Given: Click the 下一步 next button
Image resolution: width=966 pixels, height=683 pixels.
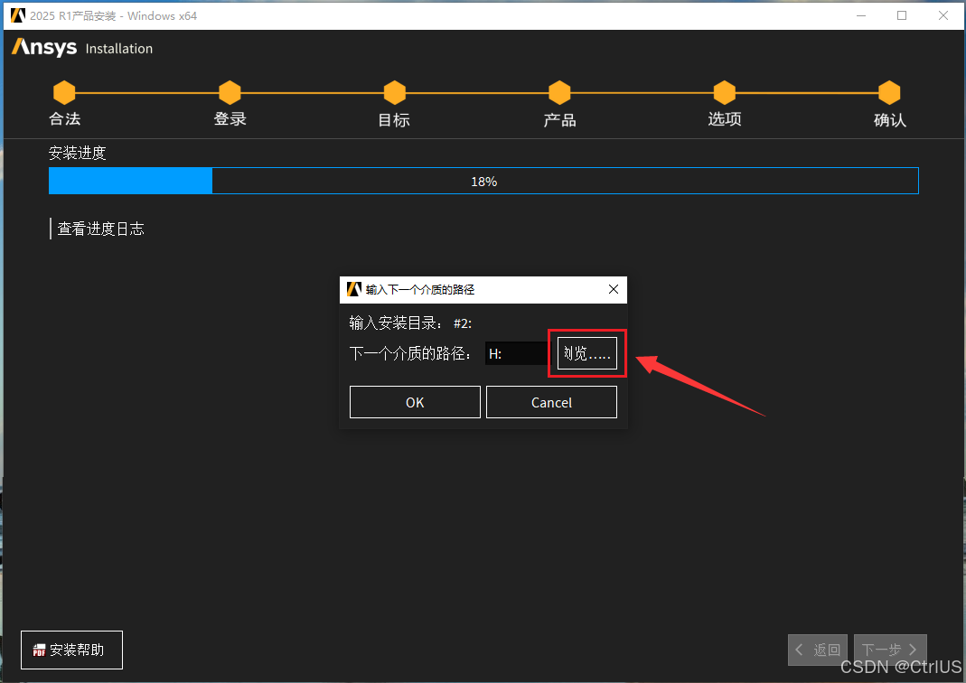Looking at the screenshot, I should pos(889,650).
